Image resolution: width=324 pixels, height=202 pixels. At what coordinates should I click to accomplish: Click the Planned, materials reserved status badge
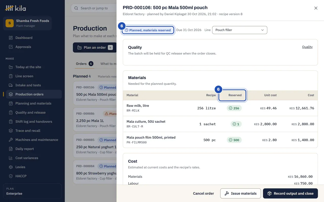148,30
